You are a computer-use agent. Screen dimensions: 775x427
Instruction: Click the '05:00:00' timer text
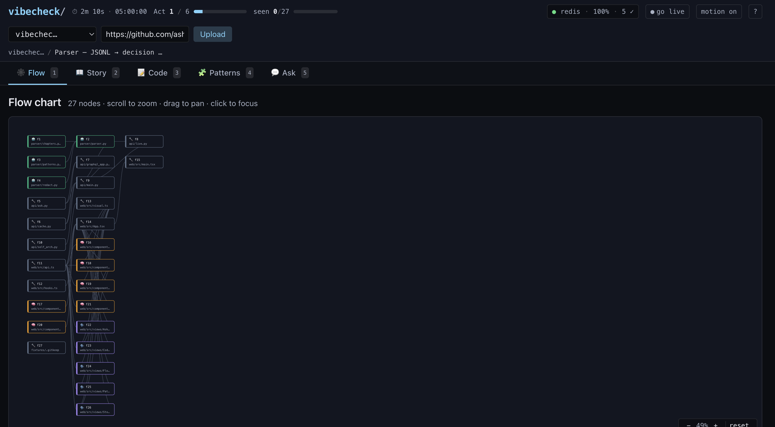point(131,11)
